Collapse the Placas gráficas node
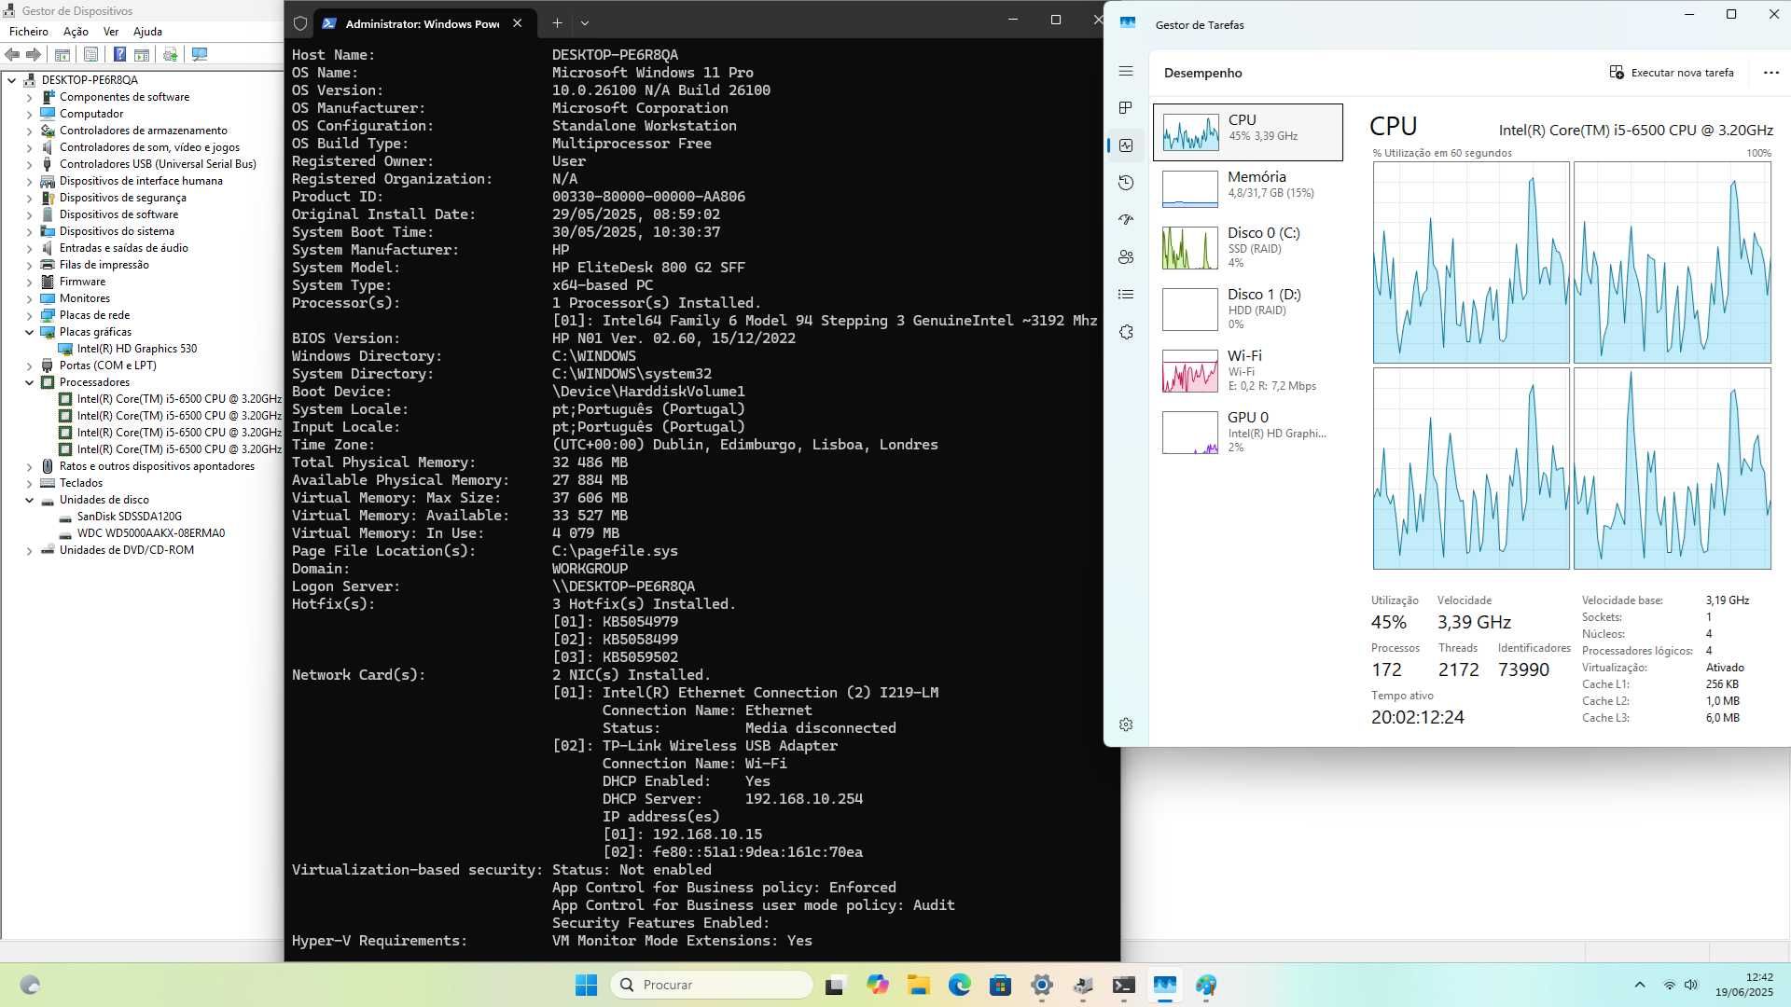This screenshot has height=1007, width=1791. [x=29, y=332]
